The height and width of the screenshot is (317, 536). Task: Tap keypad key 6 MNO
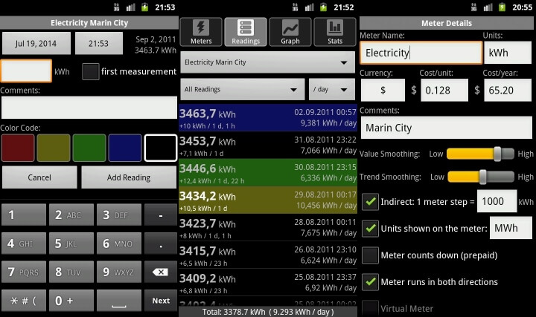(119, 244)
